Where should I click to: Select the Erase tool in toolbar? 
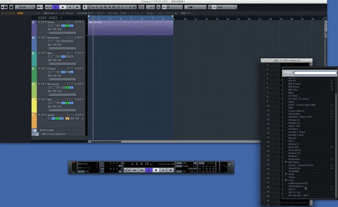click(101, 7)
